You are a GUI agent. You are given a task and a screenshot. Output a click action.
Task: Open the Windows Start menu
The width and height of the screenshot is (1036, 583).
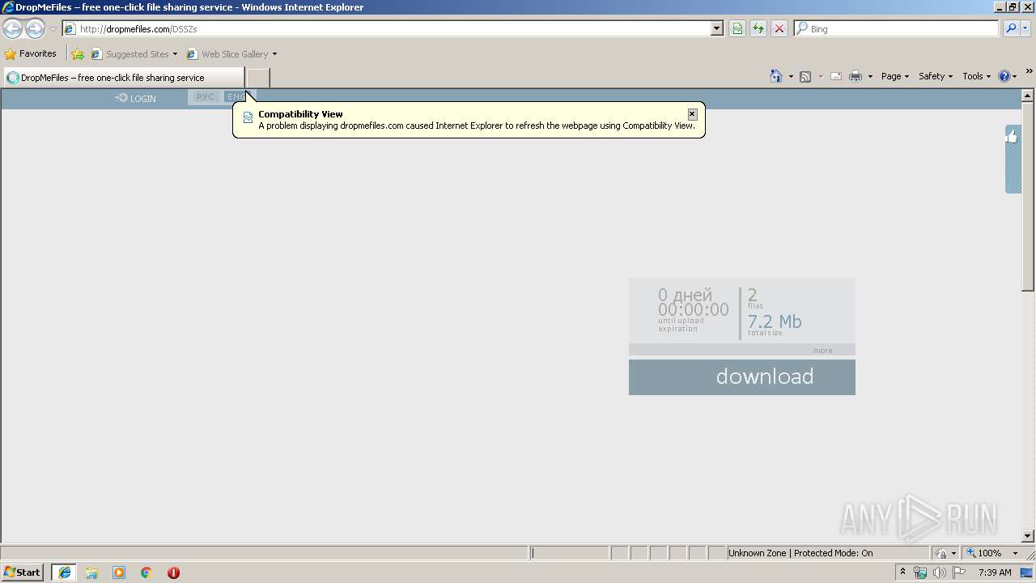23,572
